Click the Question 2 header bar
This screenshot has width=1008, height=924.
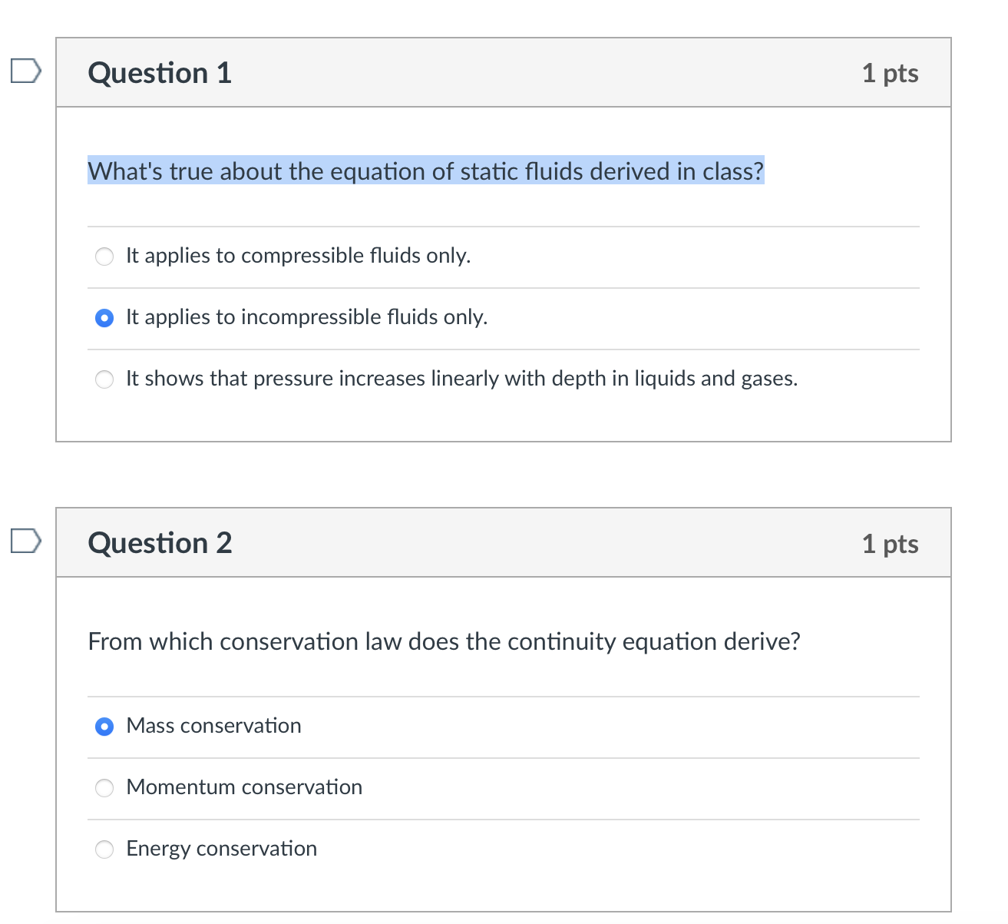point(503,542)
